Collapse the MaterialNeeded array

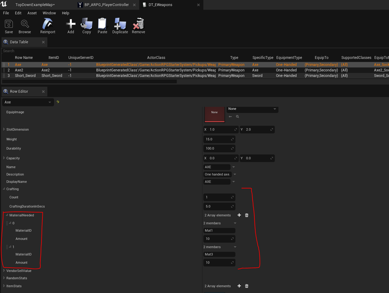7,215
